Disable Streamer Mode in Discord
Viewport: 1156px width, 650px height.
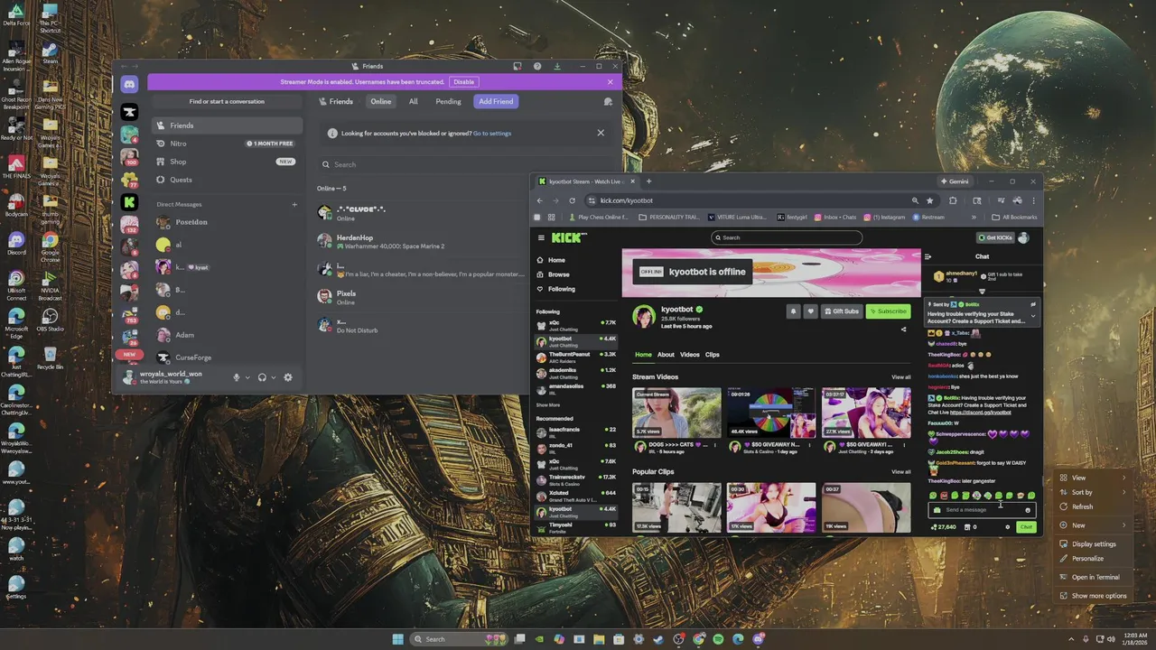point(464,81)
